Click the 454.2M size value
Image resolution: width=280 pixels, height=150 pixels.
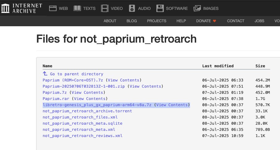coord(262,80)
